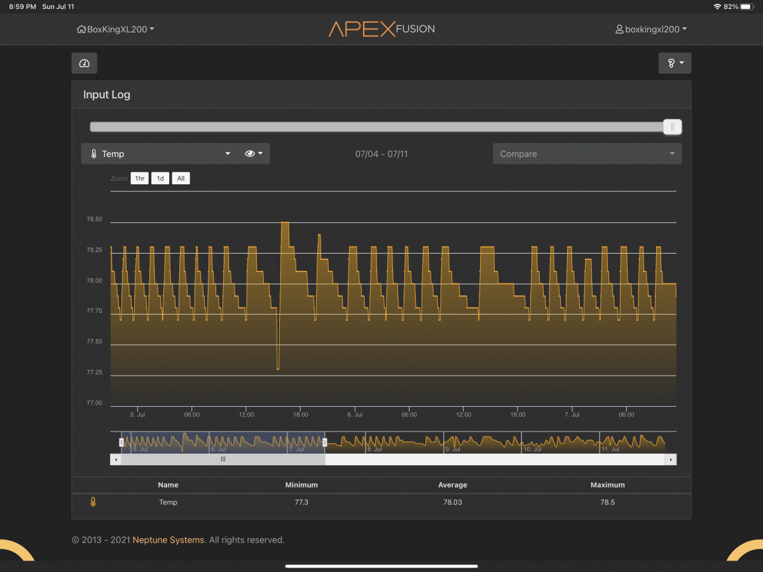Click the 9. Jul label in the navigator
The width and height of the screenshot is (763, 572).
tap(453, 449)
